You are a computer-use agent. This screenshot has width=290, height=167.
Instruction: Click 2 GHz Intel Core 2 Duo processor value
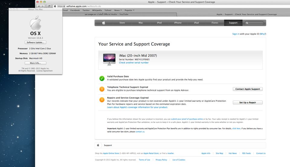tap(40, 48)
